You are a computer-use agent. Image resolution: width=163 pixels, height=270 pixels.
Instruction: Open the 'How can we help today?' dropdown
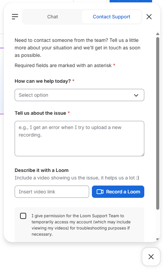coord(79,95)
